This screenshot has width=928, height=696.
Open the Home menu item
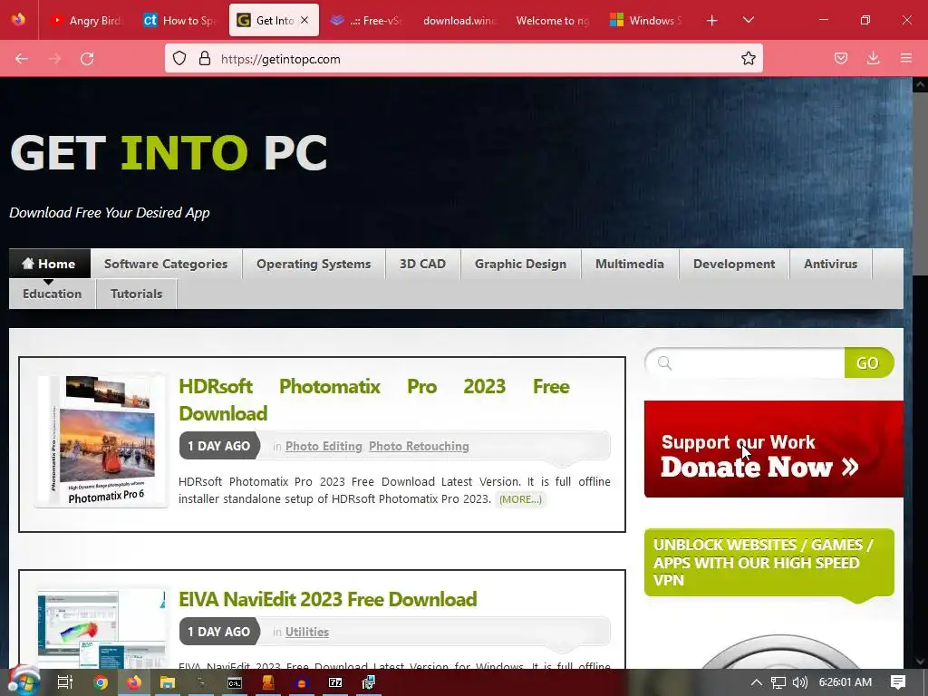click(x=49, y=264)
